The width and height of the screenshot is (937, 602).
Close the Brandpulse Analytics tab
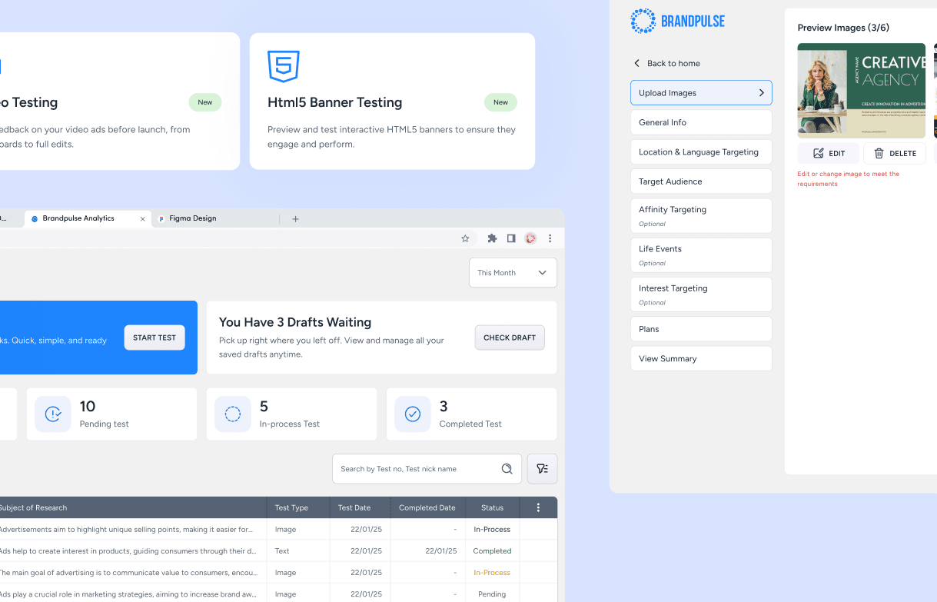142,219
